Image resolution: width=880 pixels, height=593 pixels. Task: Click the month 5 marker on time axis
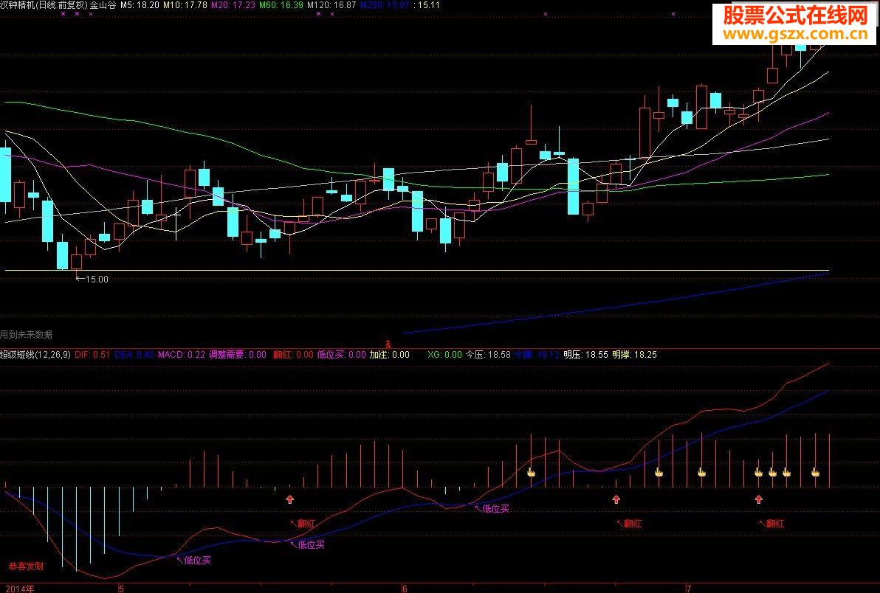(x=120, y=589)
